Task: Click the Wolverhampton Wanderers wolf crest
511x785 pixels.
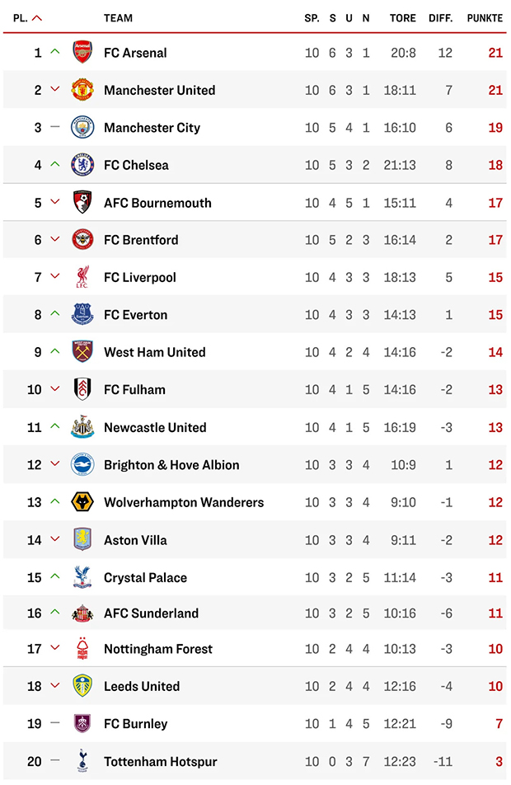Action: click(x=82, y=502)
